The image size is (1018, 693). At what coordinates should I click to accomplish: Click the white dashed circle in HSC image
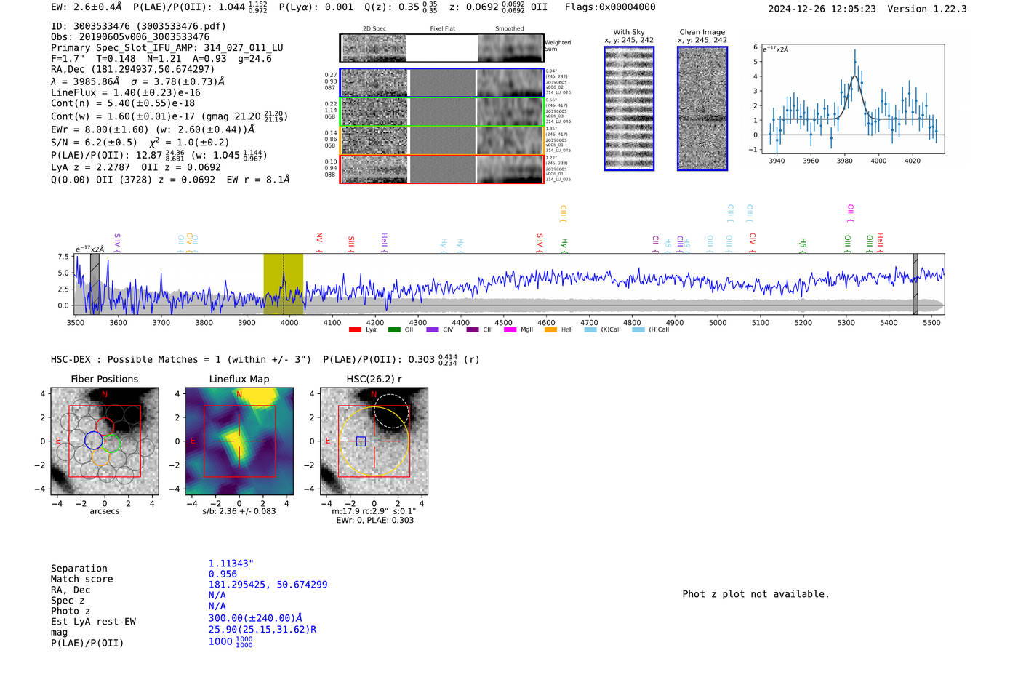click(391, 412)
